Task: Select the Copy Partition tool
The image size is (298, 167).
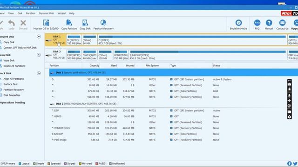Action: click(69, 25)
